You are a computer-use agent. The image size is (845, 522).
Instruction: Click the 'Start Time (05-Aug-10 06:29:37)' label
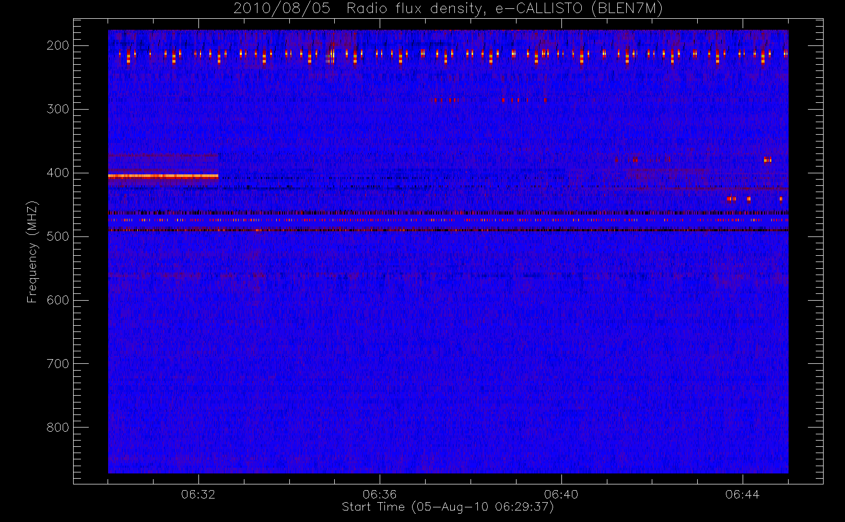click(x=448, y=507)
